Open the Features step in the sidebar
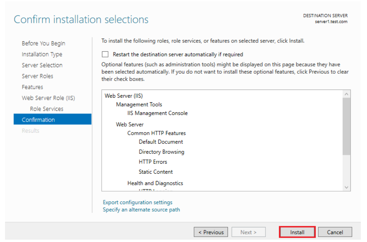Viewport: 367px width, 242px height. coord(32,87)
